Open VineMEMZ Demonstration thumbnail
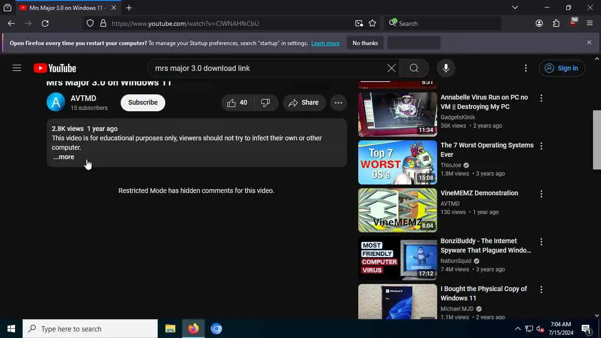Screen dimensions: 601x338 coord(397,210)
